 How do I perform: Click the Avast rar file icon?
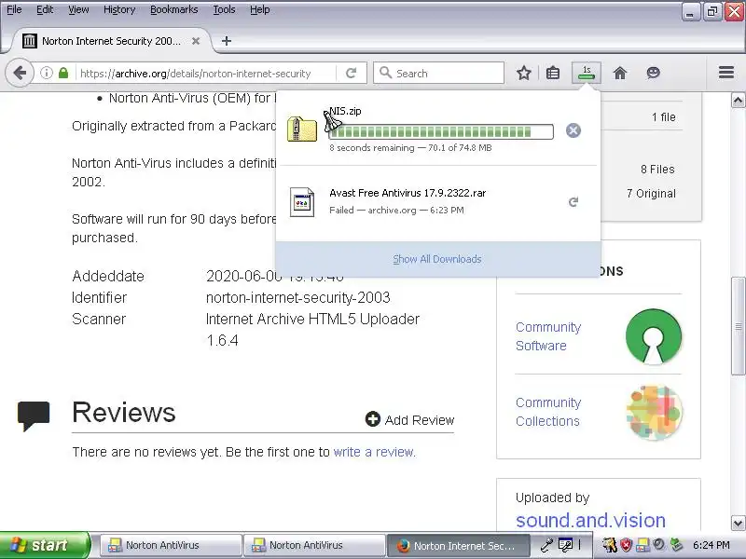[x=302, y=201]
